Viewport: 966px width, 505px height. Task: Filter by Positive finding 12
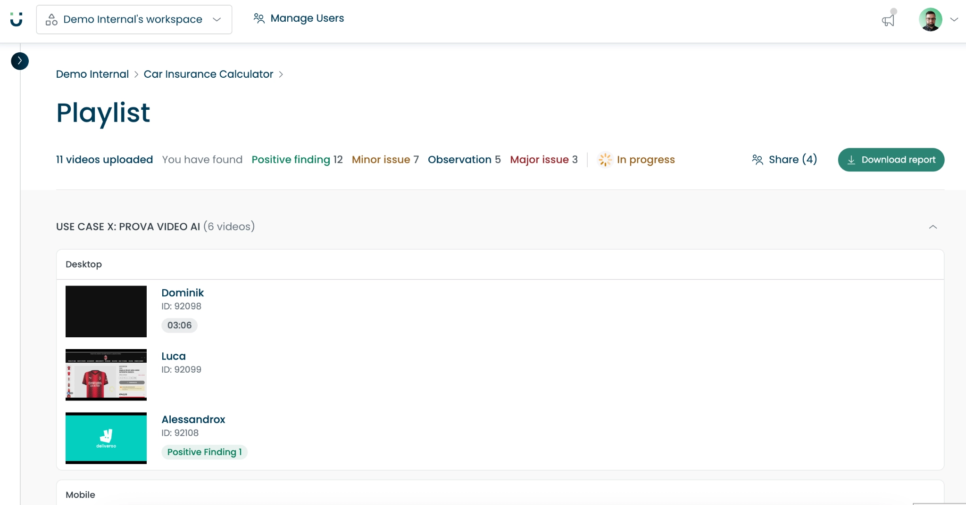click(297, 160)
